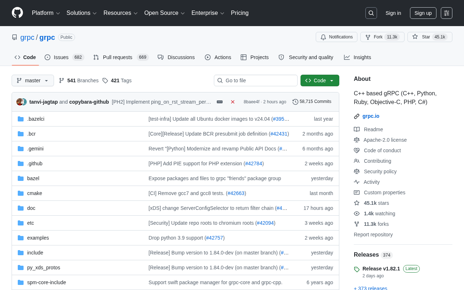Open the Enterprise dropdown menu

pos(208,13)
